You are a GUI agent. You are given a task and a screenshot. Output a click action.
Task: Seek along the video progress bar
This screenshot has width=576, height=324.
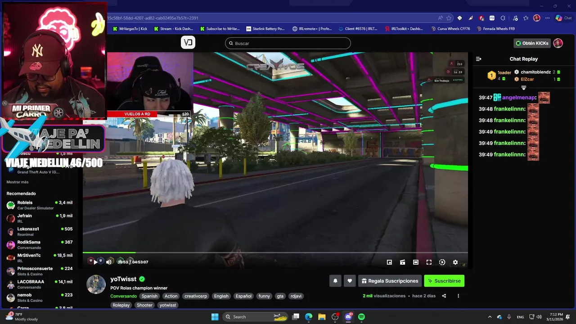pos(275,252)
